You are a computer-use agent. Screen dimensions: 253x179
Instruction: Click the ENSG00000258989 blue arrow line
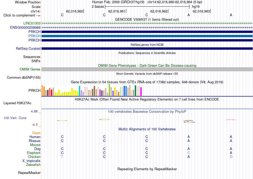coord(147,28)
